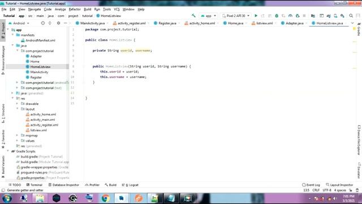The width and height of the screenshot is (362, 204).
Task: Click the tutorial breadcrumb in navigation bar
Action: (x=87, y=16)
